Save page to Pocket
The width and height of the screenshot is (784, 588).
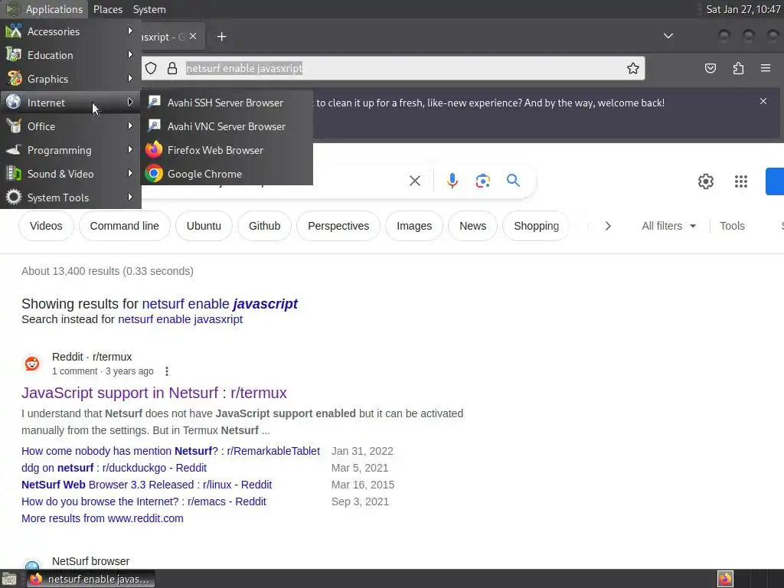click(x=710, y=68)
